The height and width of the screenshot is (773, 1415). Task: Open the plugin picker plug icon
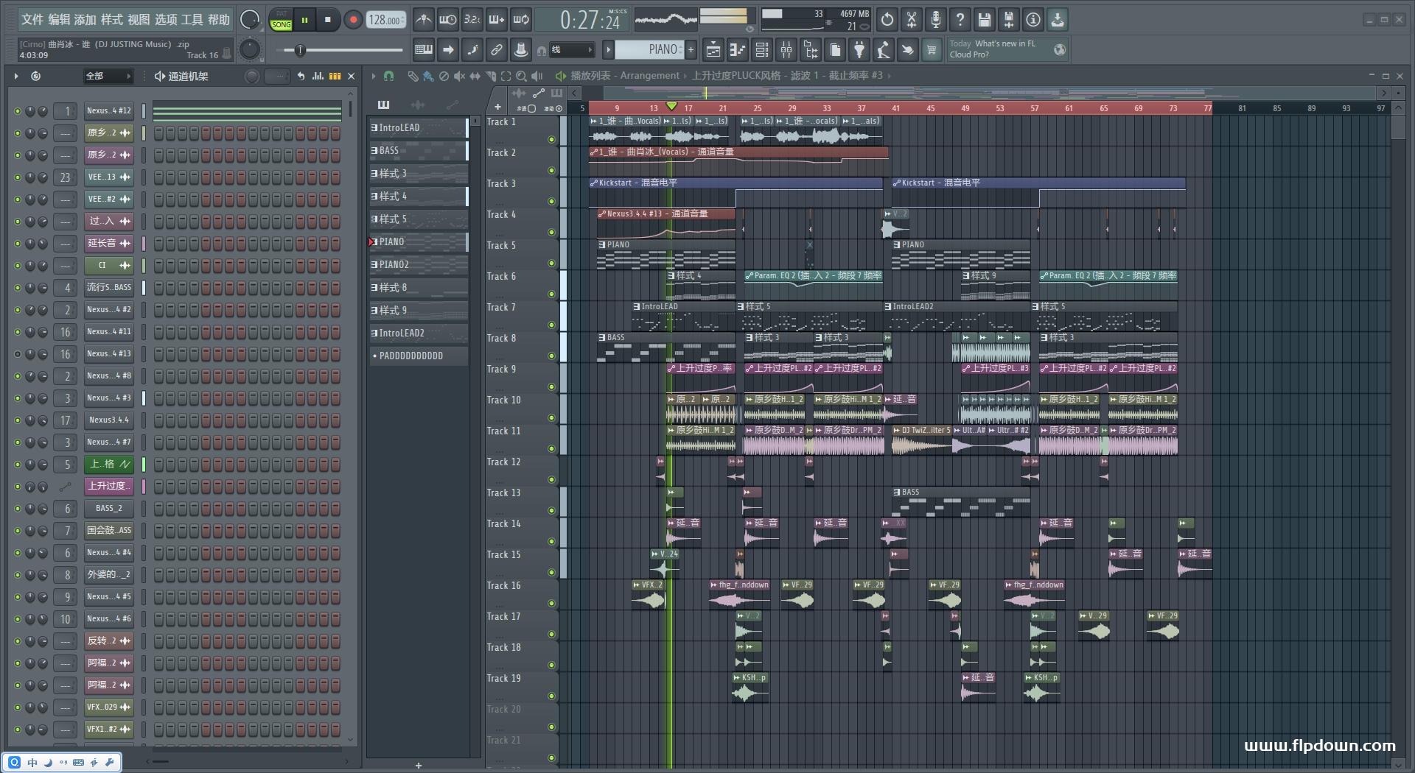(859, 50)
